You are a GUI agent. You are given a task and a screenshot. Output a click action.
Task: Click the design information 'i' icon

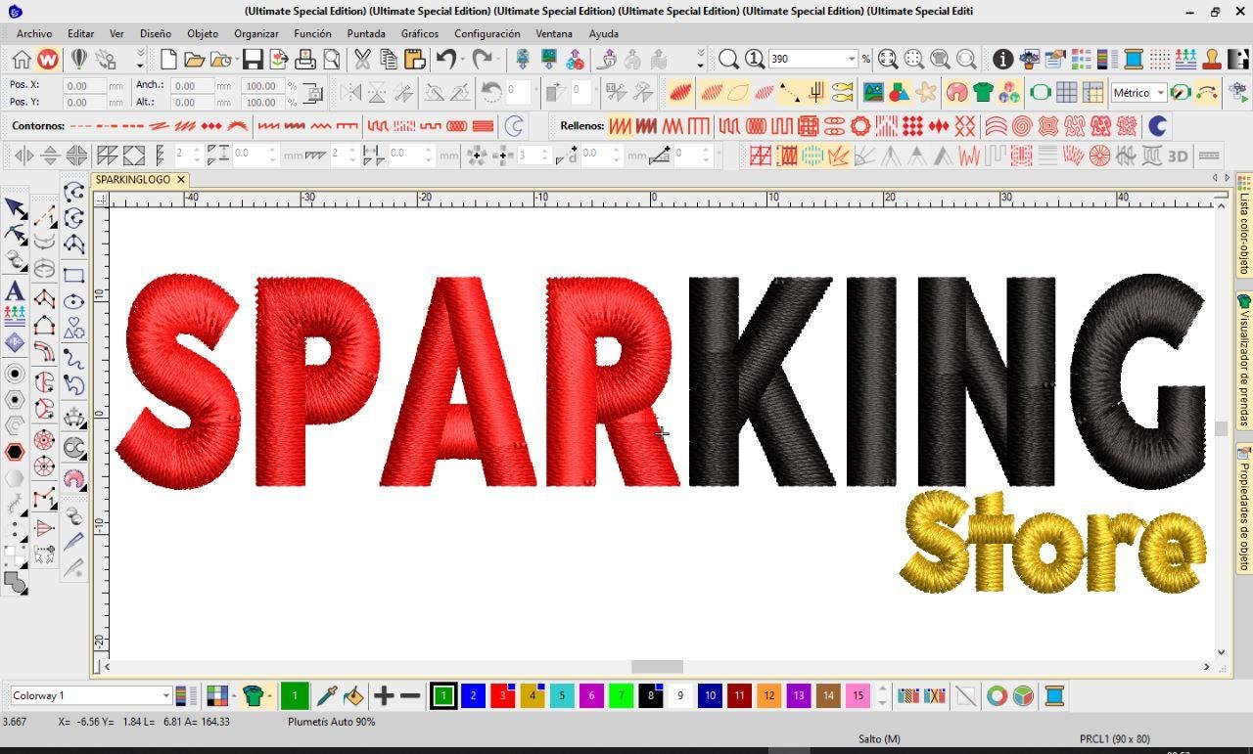1002,60
